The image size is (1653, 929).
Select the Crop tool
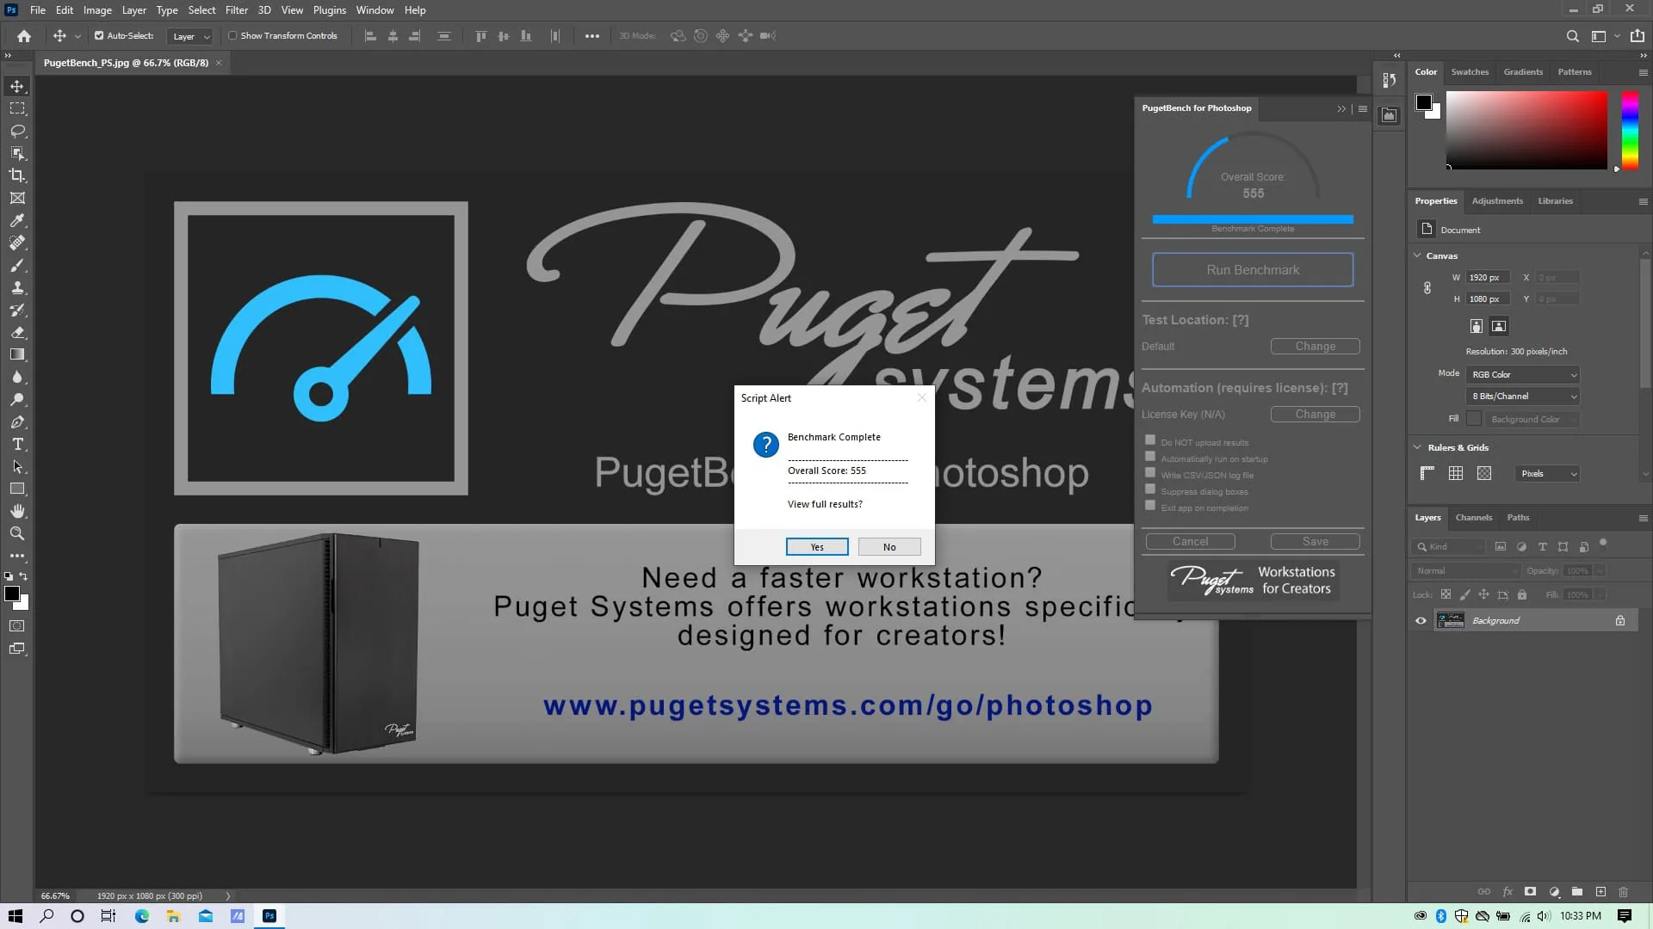17,175
